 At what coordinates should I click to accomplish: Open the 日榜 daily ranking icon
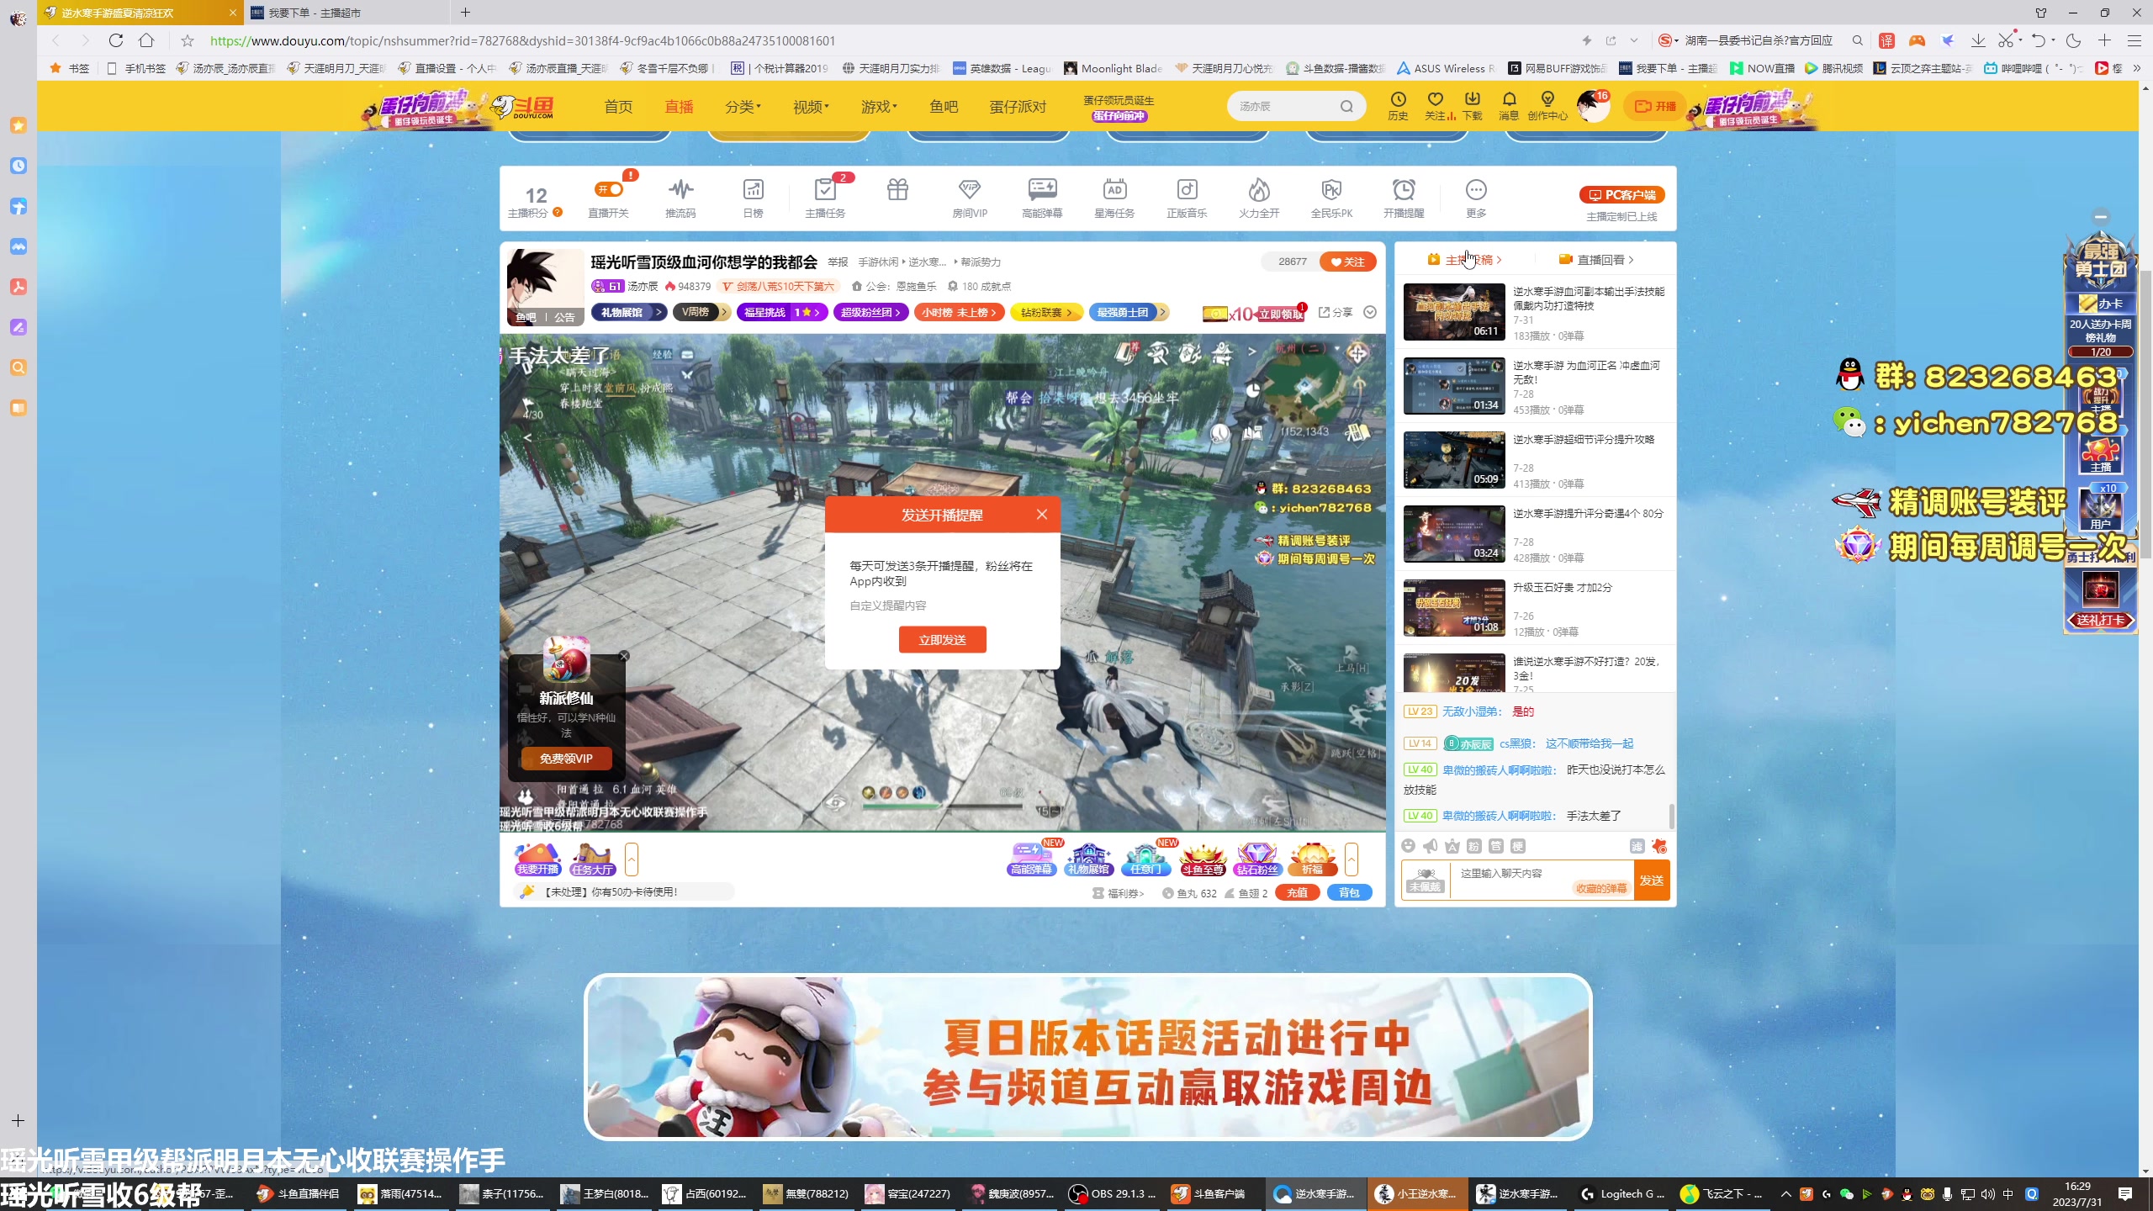(753, 190)
